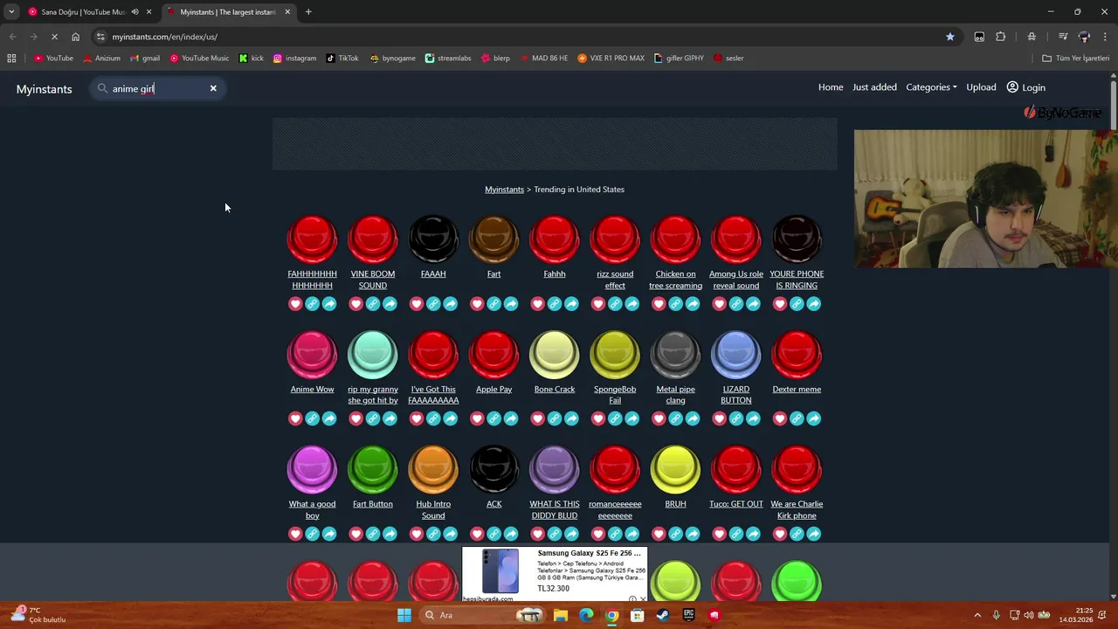Viewport: 1118px width, 629px height.
Task: Open the Categories dropdown
Action: (931, 87)
